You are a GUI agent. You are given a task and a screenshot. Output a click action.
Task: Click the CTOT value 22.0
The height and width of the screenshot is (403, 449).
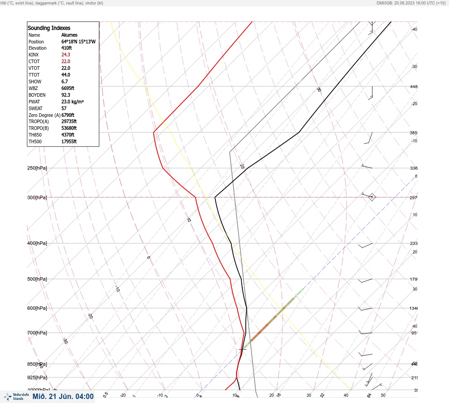(65, 62)
